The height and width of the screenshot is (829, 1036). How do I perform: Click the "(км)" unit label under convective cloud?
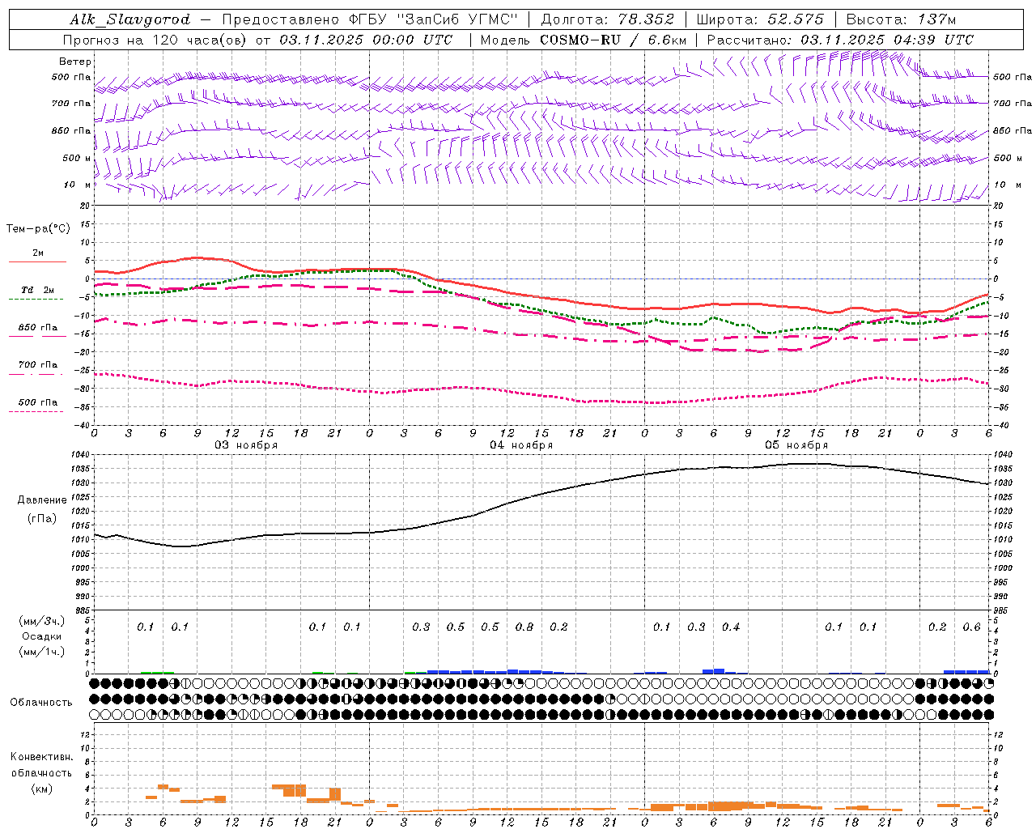click(x=41, y=789)
